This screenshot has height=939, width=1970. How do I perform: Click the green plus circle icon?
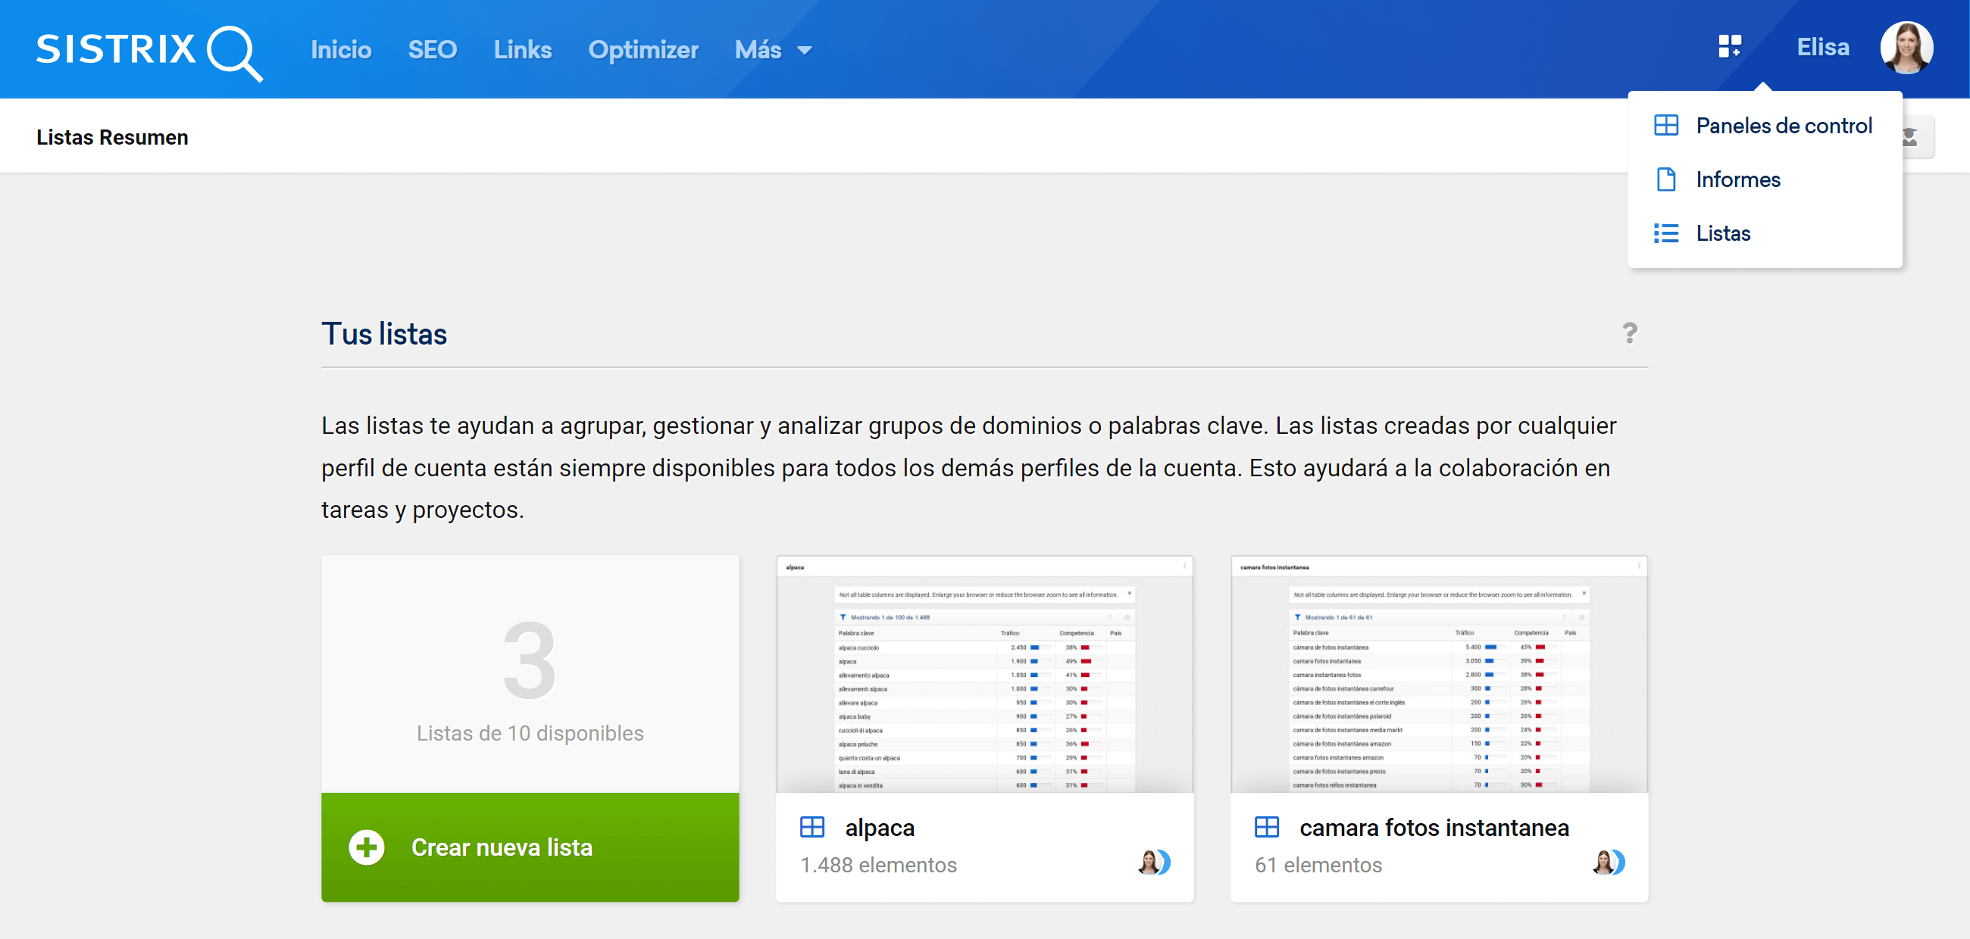[x=366, y=847]
